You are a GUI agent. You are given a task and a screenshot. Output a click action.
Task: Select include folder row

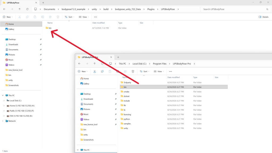click(174, 101)
